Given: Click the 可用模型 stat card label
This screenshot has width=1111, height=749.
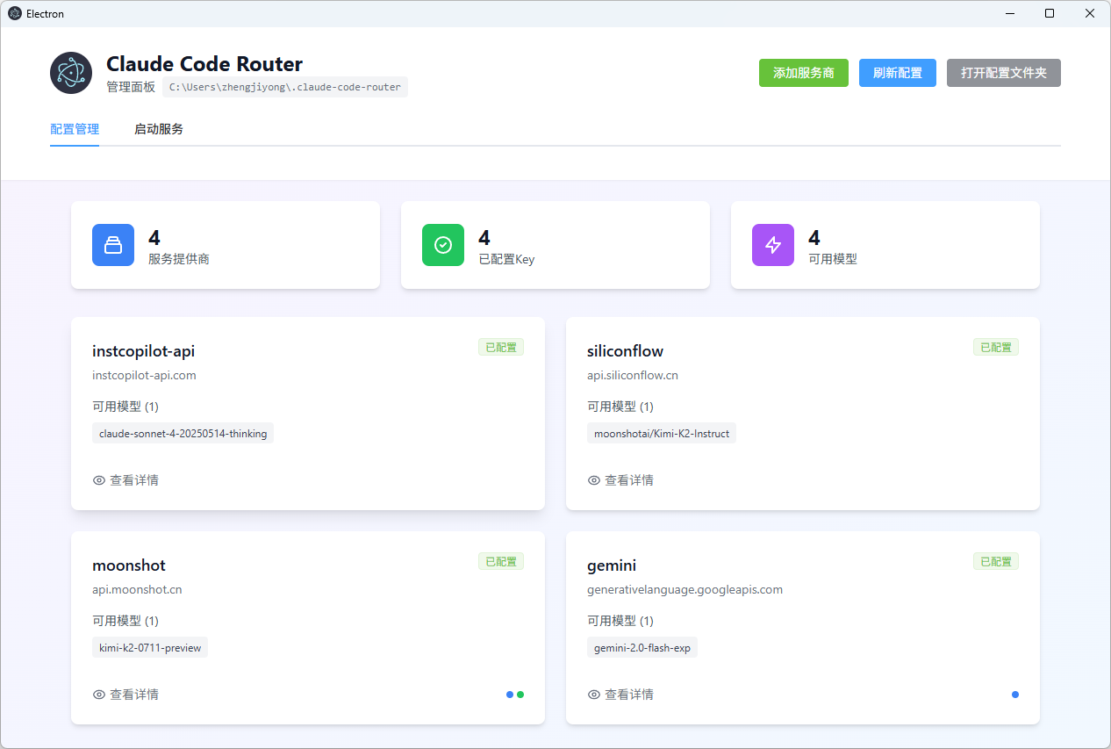Looking at the screenshot, I should [833, 259].
